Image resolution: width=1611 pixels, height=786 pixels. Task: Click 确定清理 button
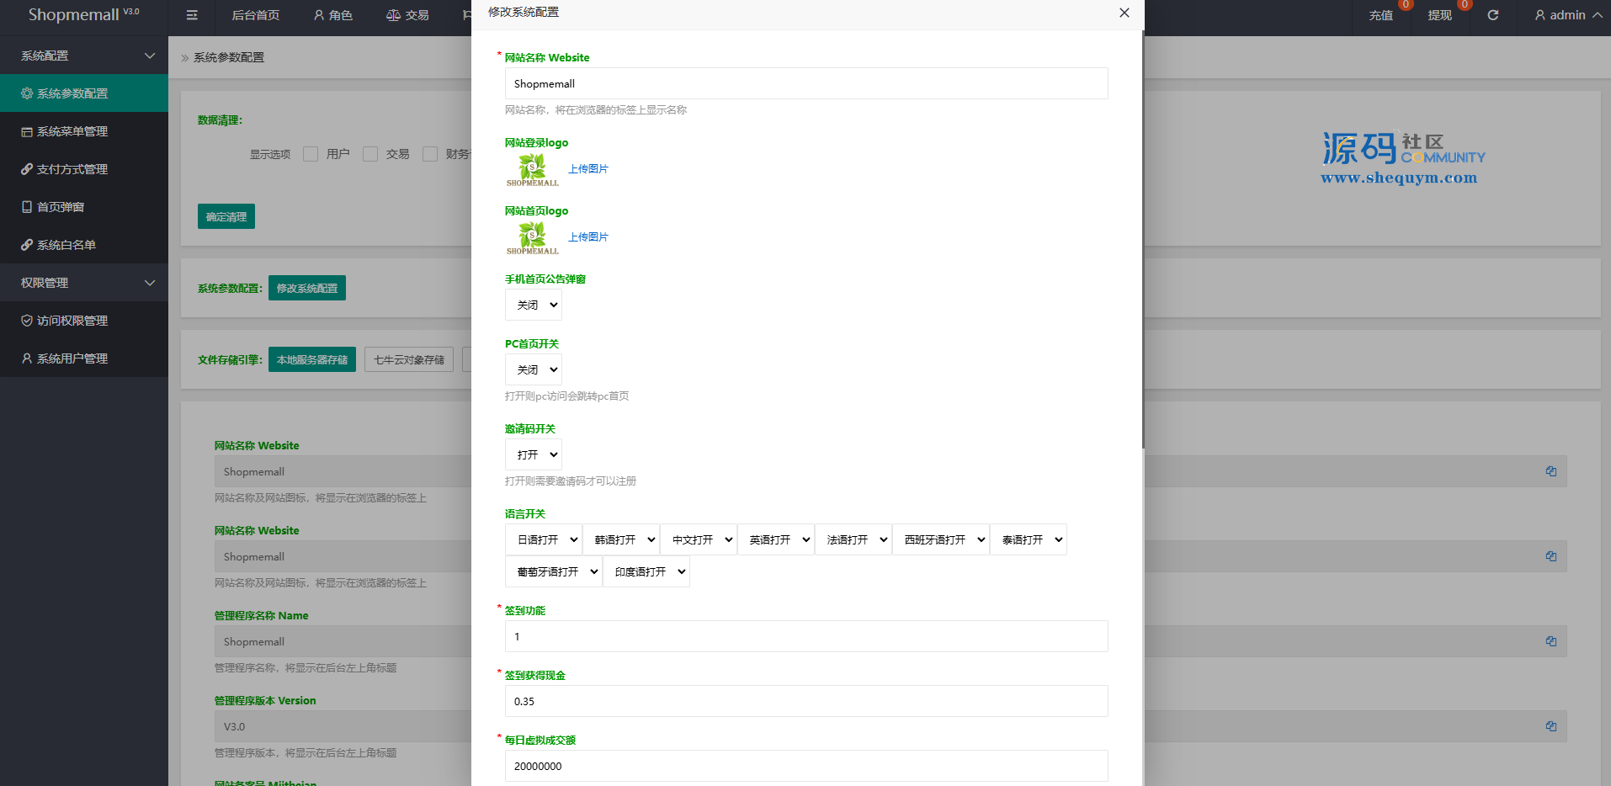click(x=226, y=216)
